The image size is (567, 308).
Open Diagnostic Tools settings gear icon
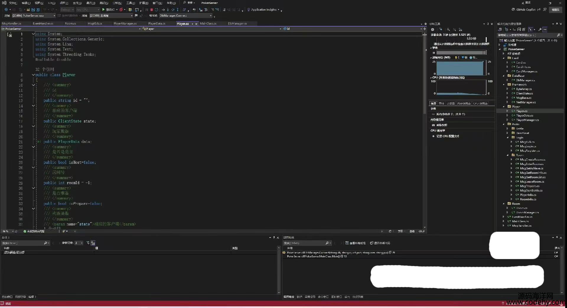click(433, 30)
